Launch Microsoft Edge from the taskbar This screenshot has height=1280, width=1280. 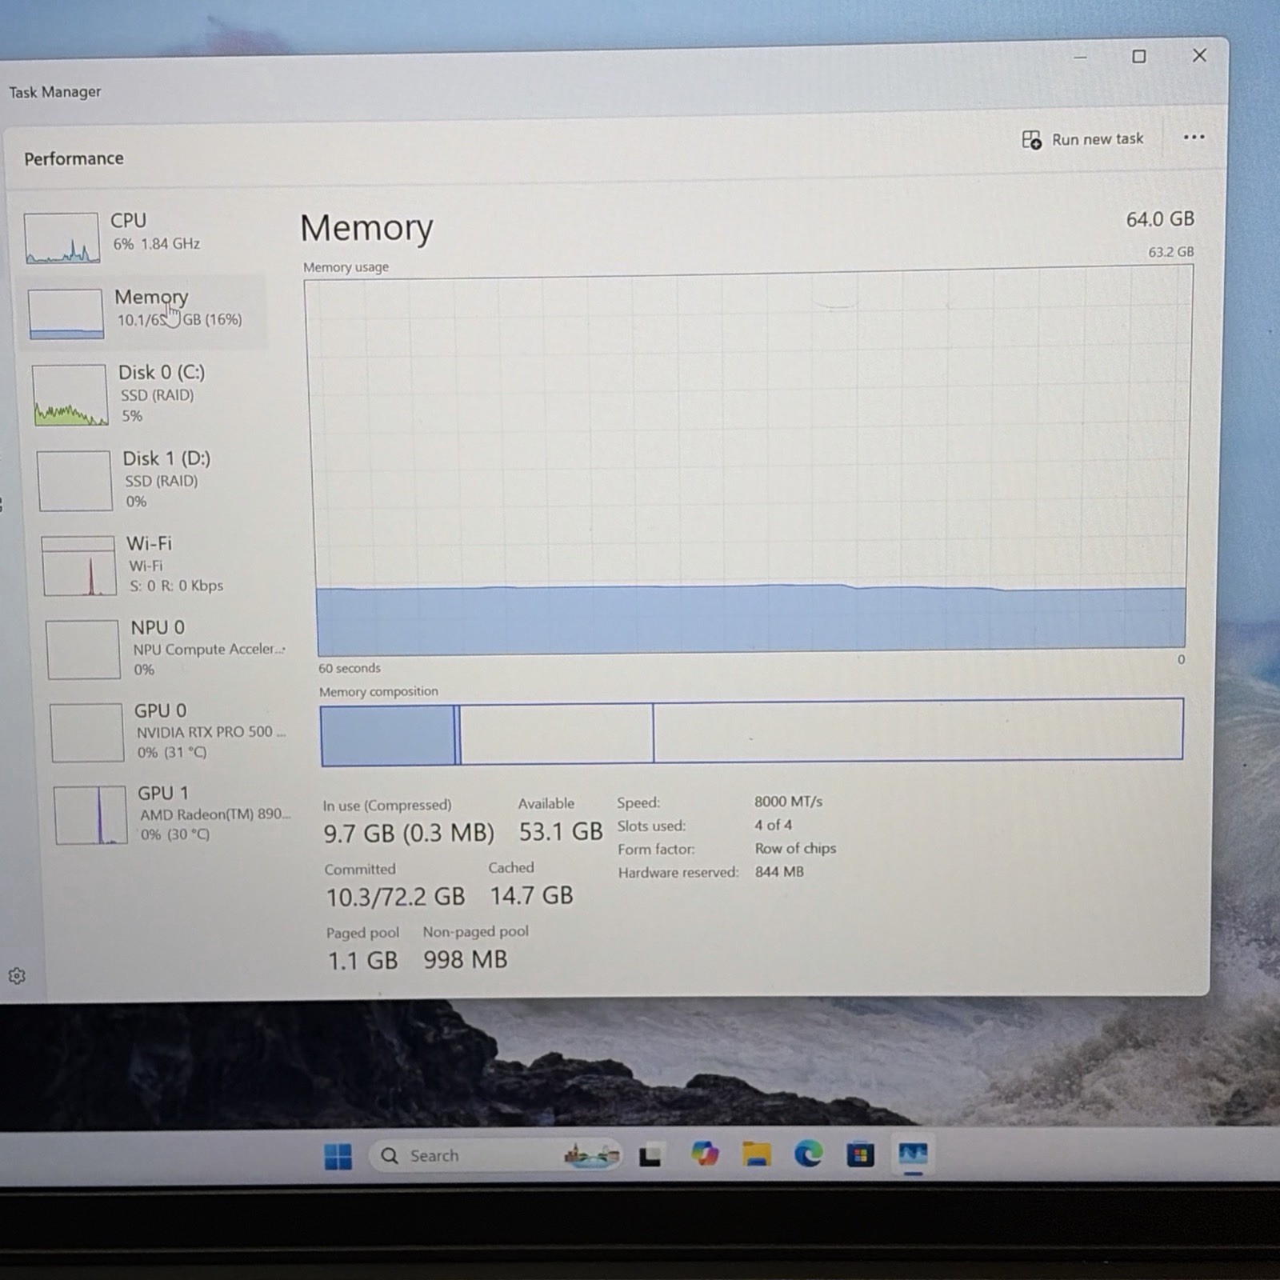(x=808, y=1154)
